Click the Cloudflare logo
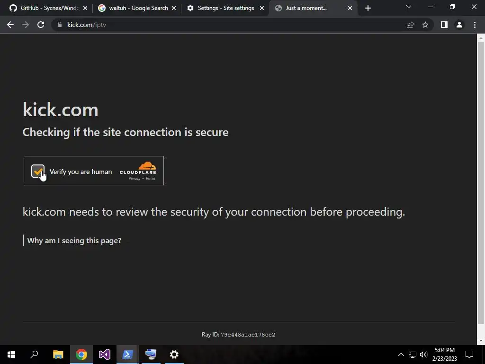 pyautogui.click(x=138, y=168)
